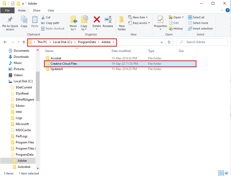Click Invert selection in ribbon
Image resolution: width=231 pixels, height=176 pixels.
[x=200, y=29]
